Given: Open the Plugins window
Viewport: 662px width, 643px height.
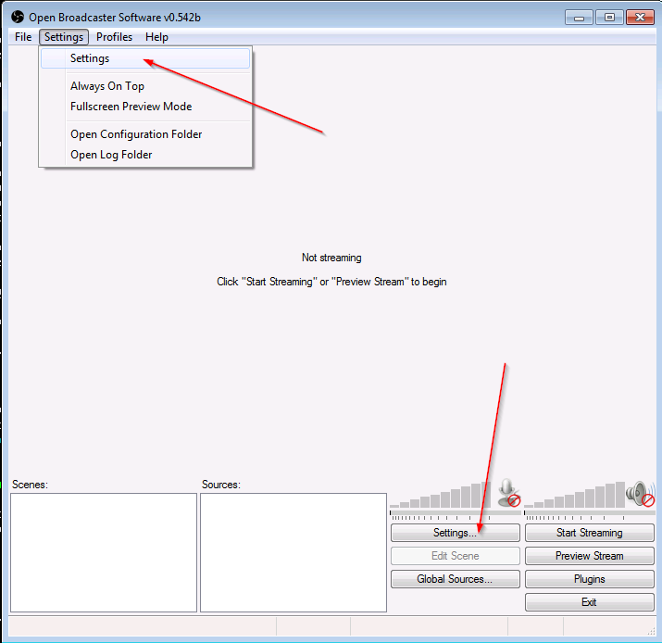Looking at the screenshot, I should coord(590,579).
